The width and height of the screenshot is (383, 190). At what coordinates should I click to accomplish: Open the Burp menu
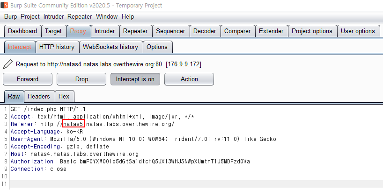[10, 17]
